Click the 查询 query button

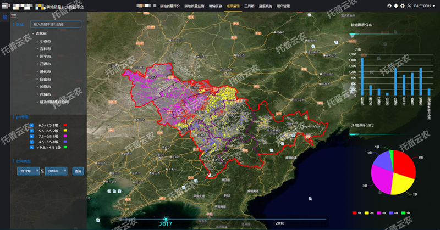[78, 171]
